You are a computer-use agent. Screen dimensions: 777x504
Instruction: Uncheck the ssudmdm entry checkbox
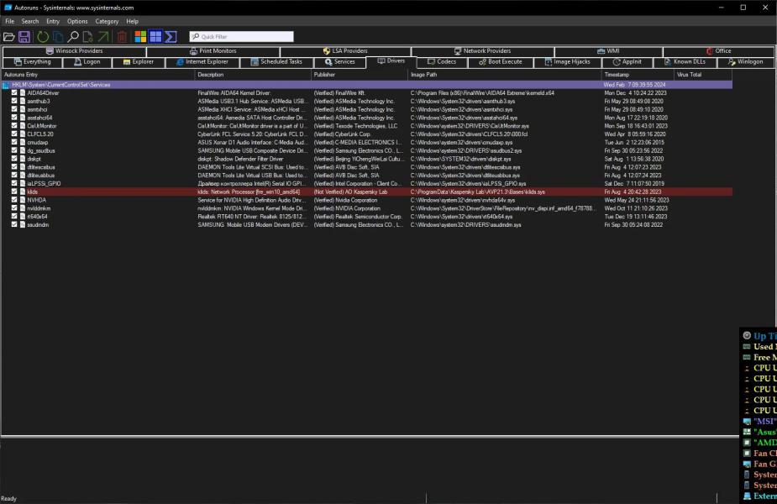pos(14,224)
